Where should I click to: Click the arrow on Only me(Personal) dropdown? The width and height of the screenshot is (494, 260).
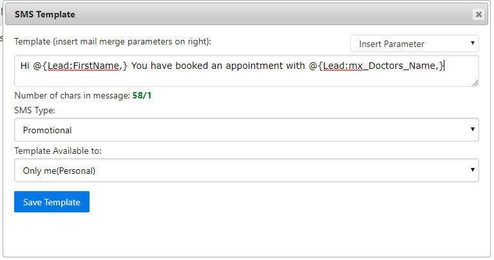pos(473,171)
